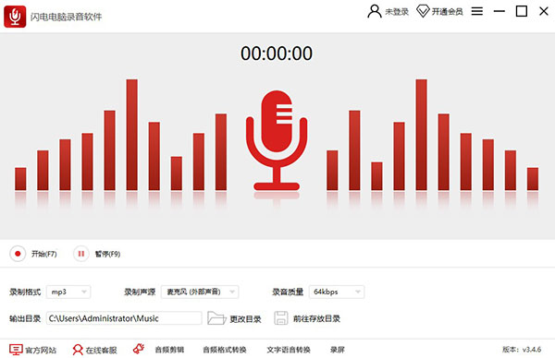Image resolution: width=555 pixels, height=358 pixels.
Task: Start recording with the red record button
Action: click(x=18, y=254)
